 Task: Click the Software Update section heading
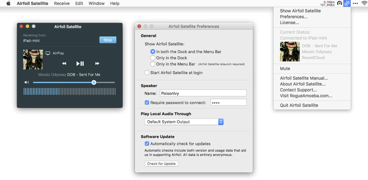click(x=157, y=137)
